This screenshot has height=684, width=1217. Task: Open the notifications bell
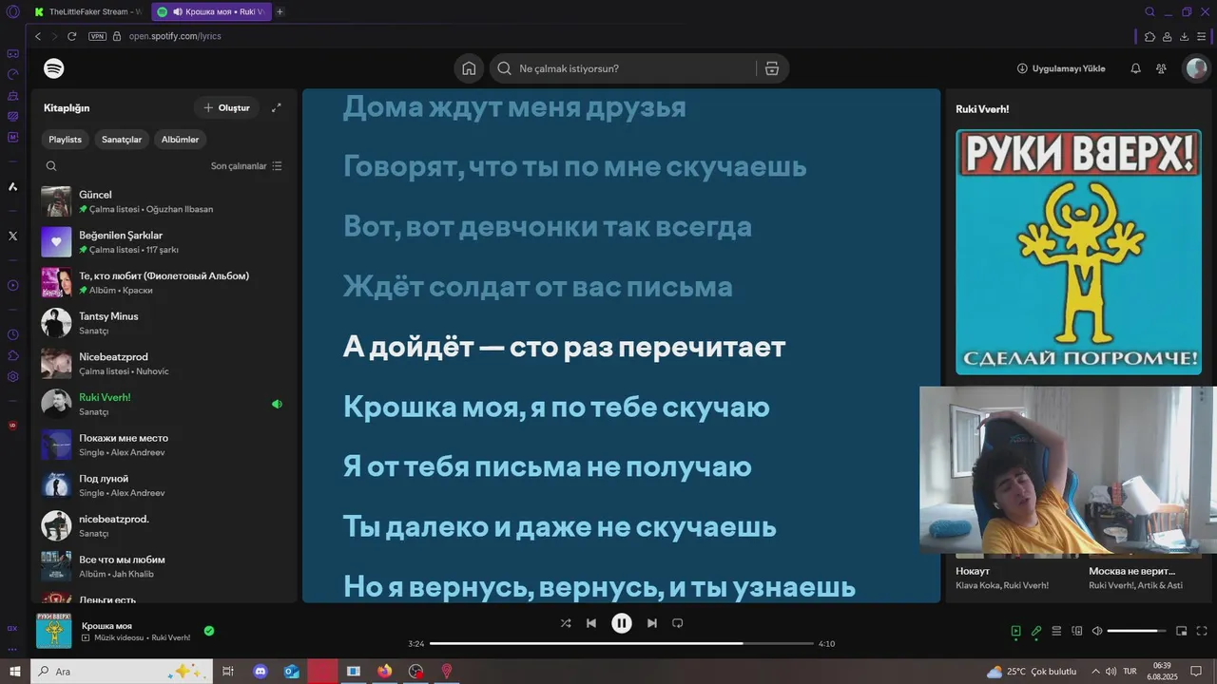click(x=1135, y=68)
